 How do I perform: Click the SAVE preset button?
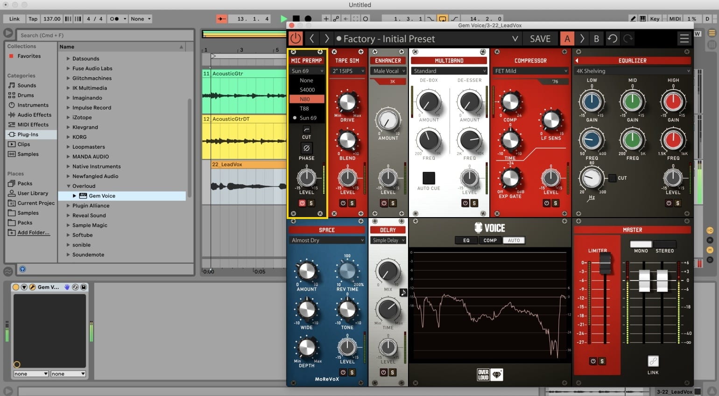pos(540,39)
